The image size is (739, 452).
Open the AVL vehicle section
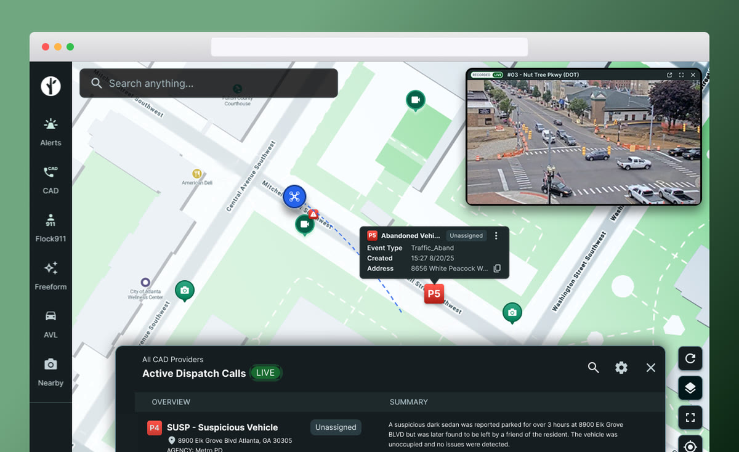pos(50,325)
